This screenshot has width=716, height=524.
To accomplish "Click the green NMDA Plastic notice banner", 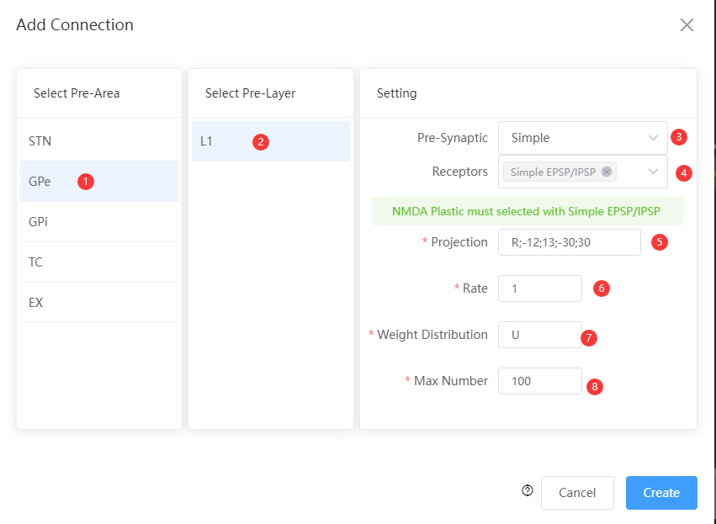I will tap(528, 211).
